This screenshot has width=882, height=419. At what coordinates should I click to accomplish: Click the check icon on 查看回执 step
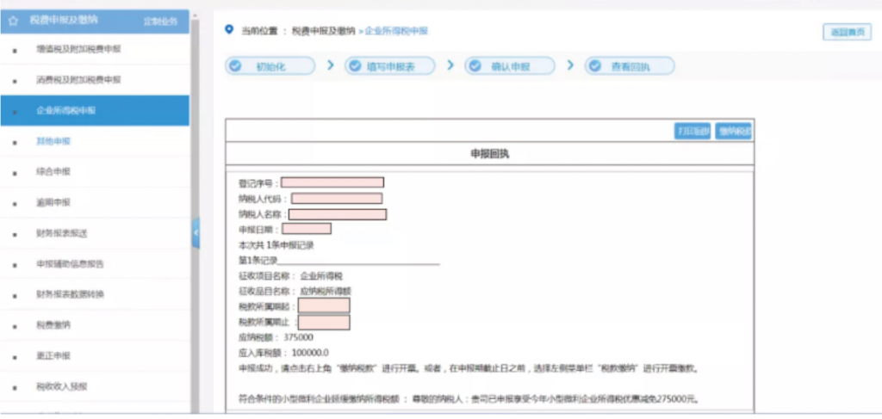click(593, 66)
